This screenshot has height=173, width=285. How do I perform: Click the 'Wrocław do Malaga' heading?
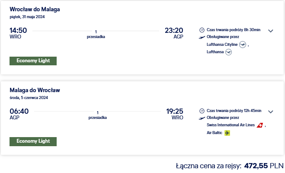click(x=35, y=9)
